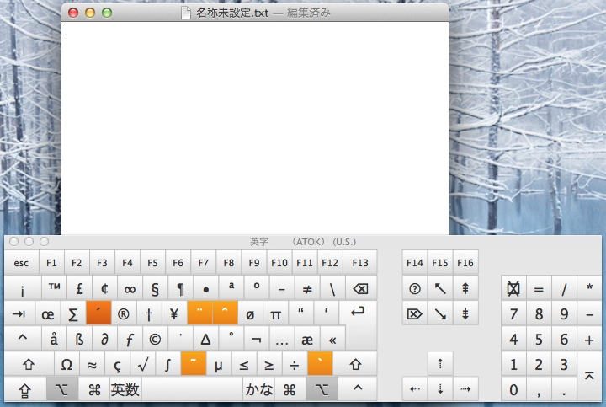Click the forward delete key under Help
Image resolution: width=606 pixels, height=407 pixels.
tap(415, 313)
